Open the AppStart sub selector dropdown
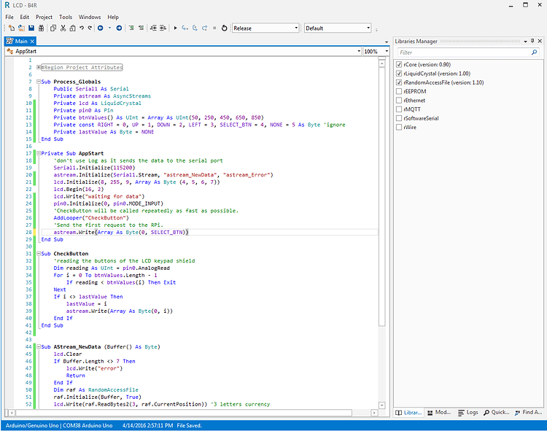 [x=358, y=52]
